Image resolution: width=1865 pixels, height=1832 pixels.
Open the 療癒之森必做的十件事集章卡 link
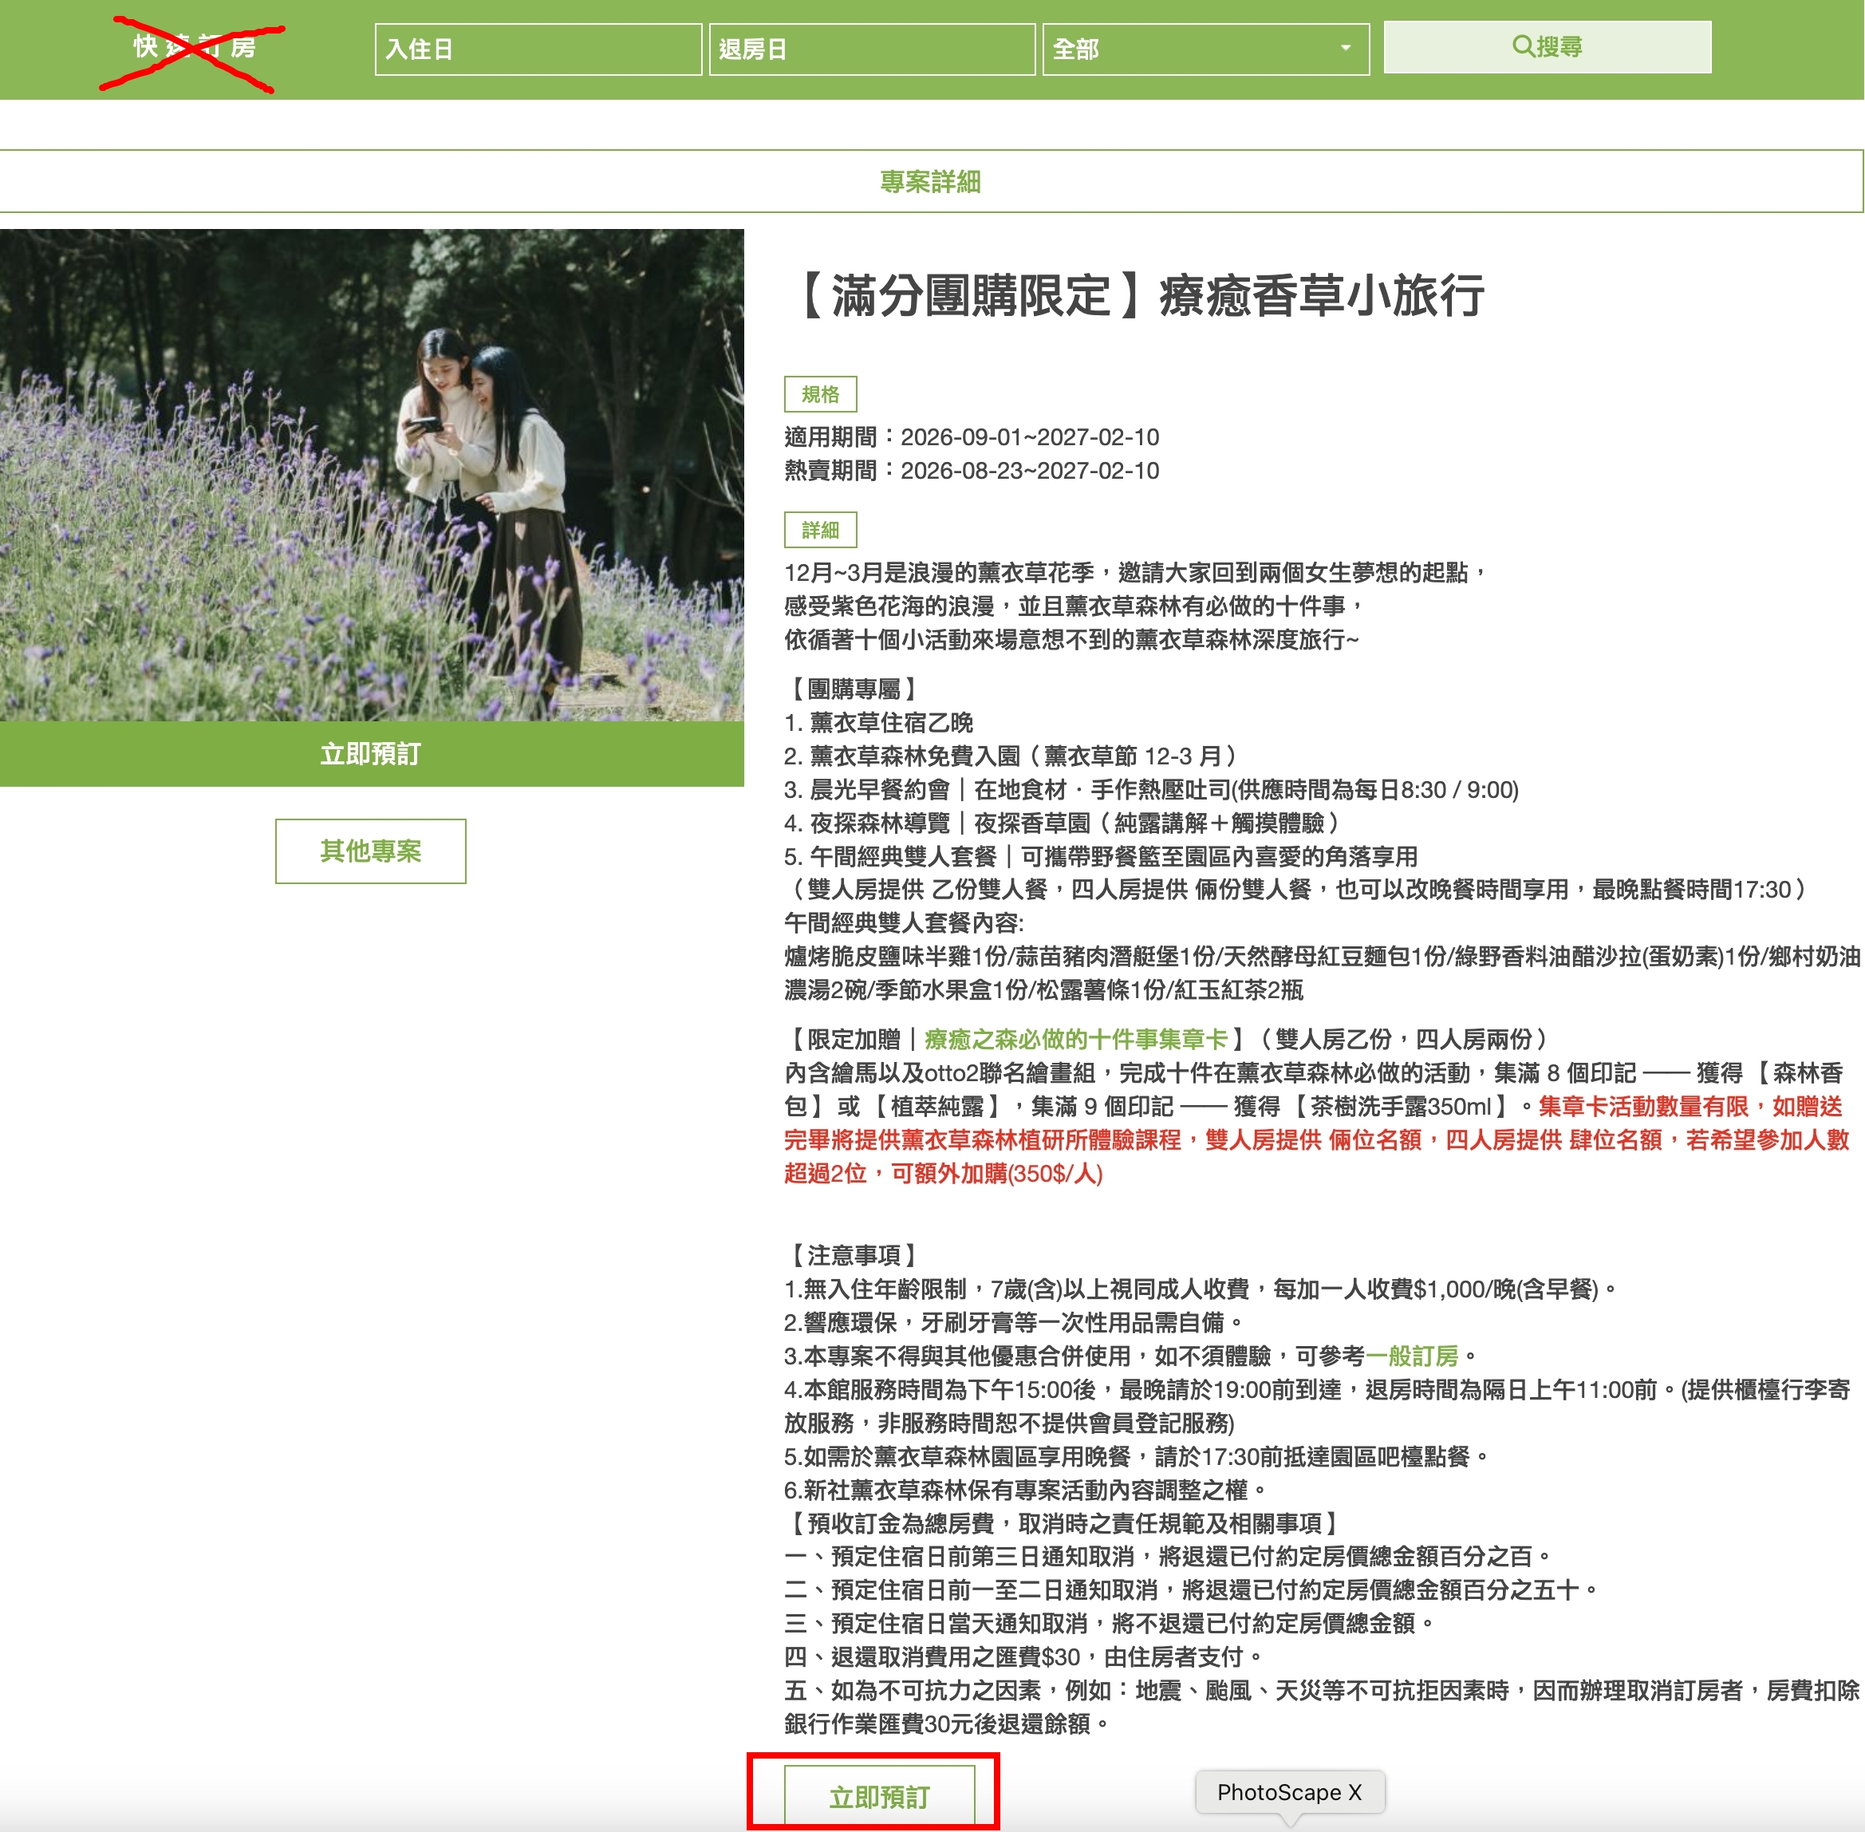[x=1075, y=1039]
